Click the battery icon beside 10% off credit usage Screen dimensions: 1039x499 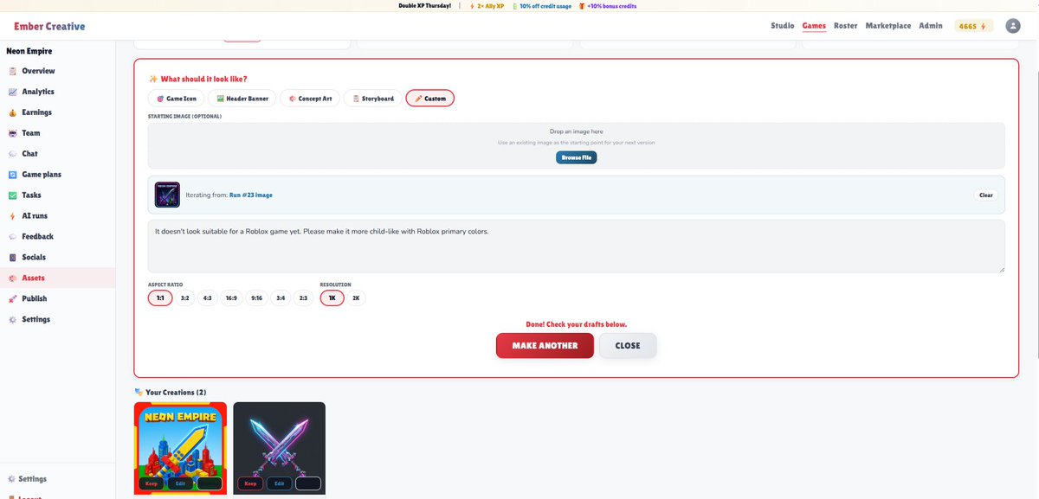514,5
